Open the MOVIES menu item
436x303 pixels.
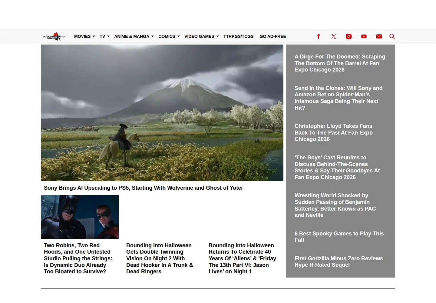tap(82, 36)
